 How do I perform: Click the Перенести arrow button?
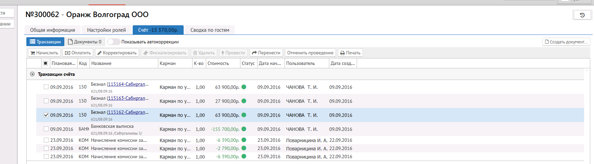[x=266, y=53]
